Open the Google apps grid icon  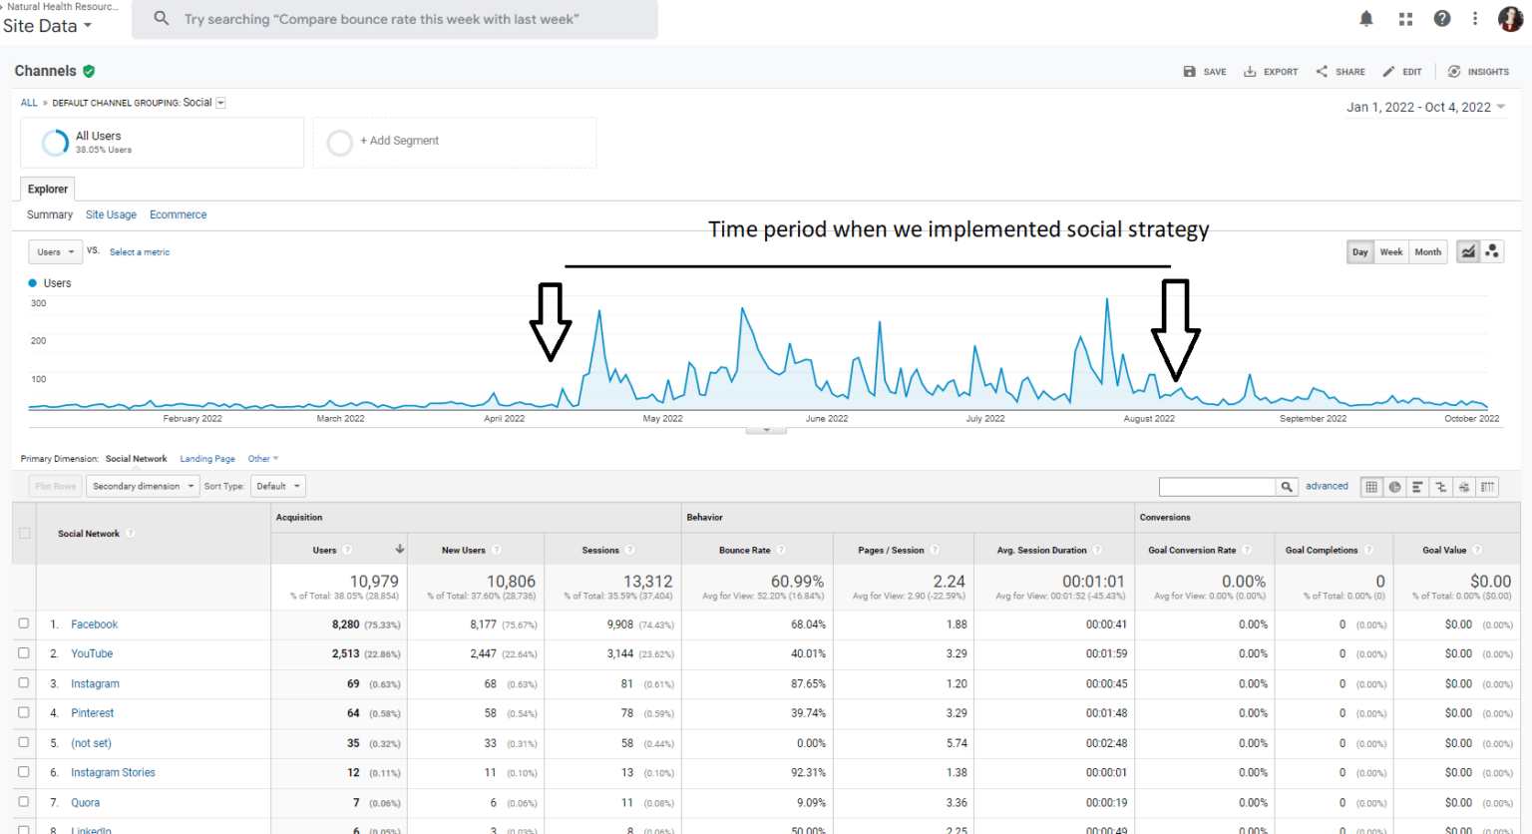coord(1405,18)
